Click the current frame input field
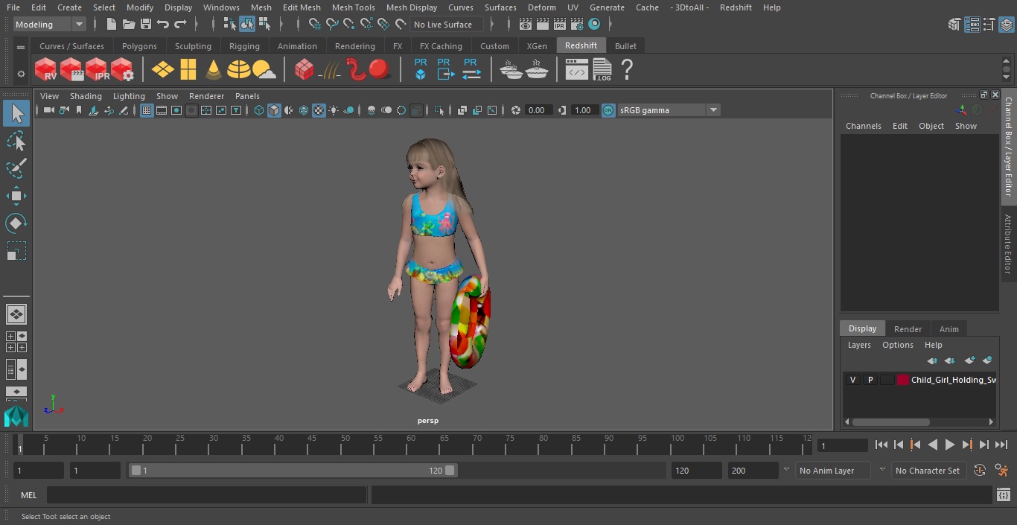 pos(842,445)
